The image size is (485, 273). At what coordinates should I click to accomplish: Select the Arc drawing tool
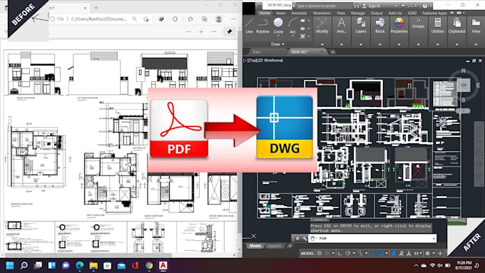[292, 26]
